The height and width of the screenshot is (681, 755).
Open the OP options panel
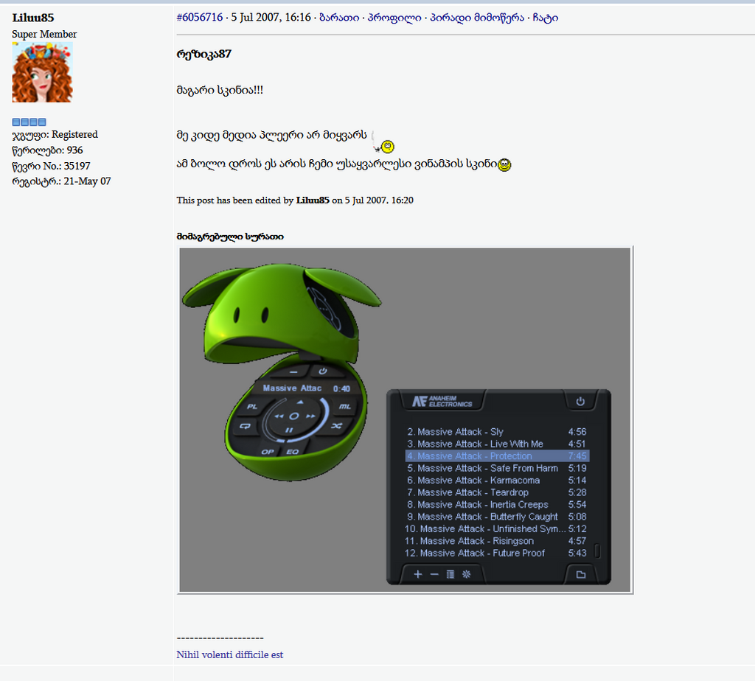268,452
